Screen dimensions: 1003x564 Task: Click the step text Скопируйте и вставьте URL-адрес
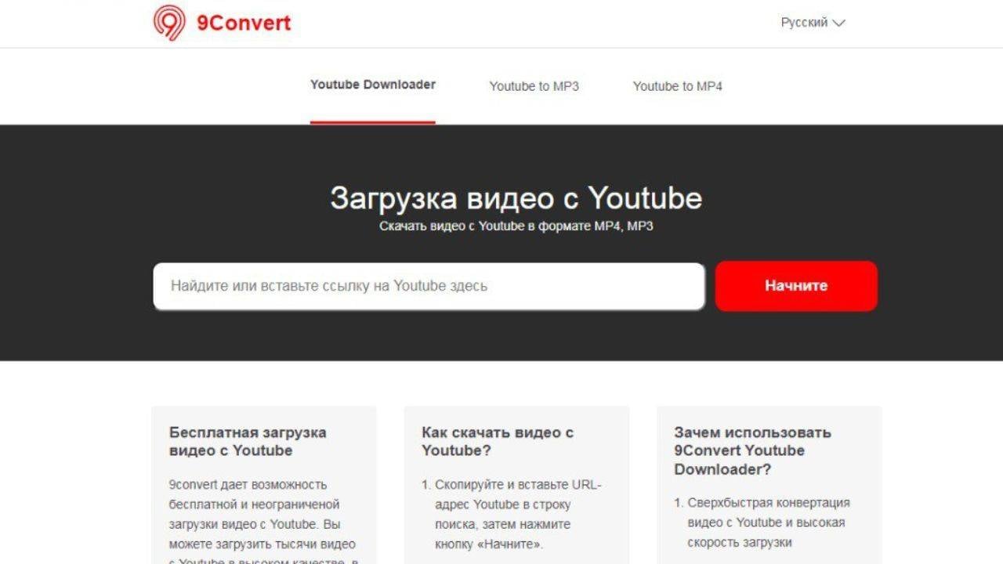(518, 515)
